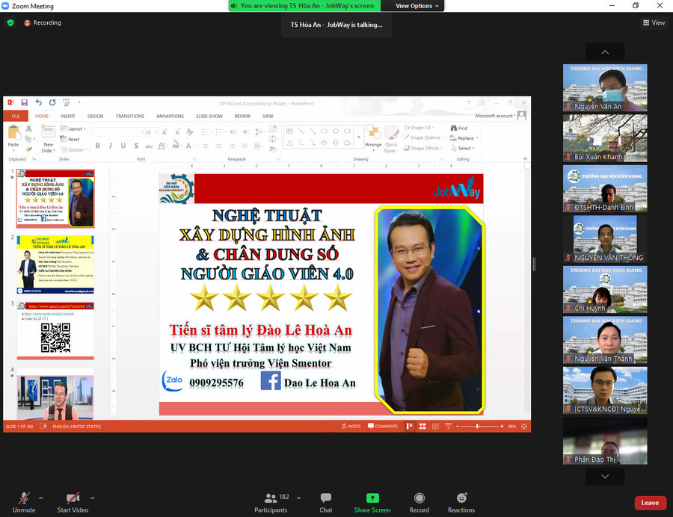The image size is (673, 517).
Task: Select Nguyễn Văn An's video thumbnail
Action: [605, 88]
